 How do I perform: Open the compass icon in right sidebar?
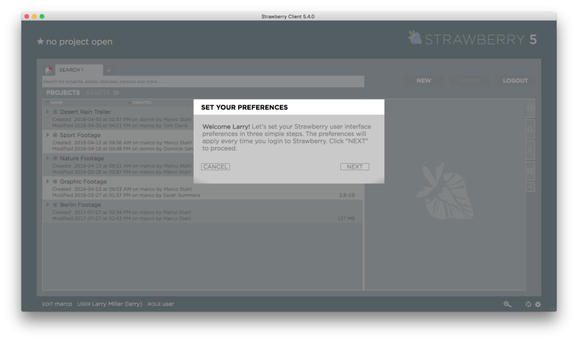pyautogui.click(x=530, y=151)
